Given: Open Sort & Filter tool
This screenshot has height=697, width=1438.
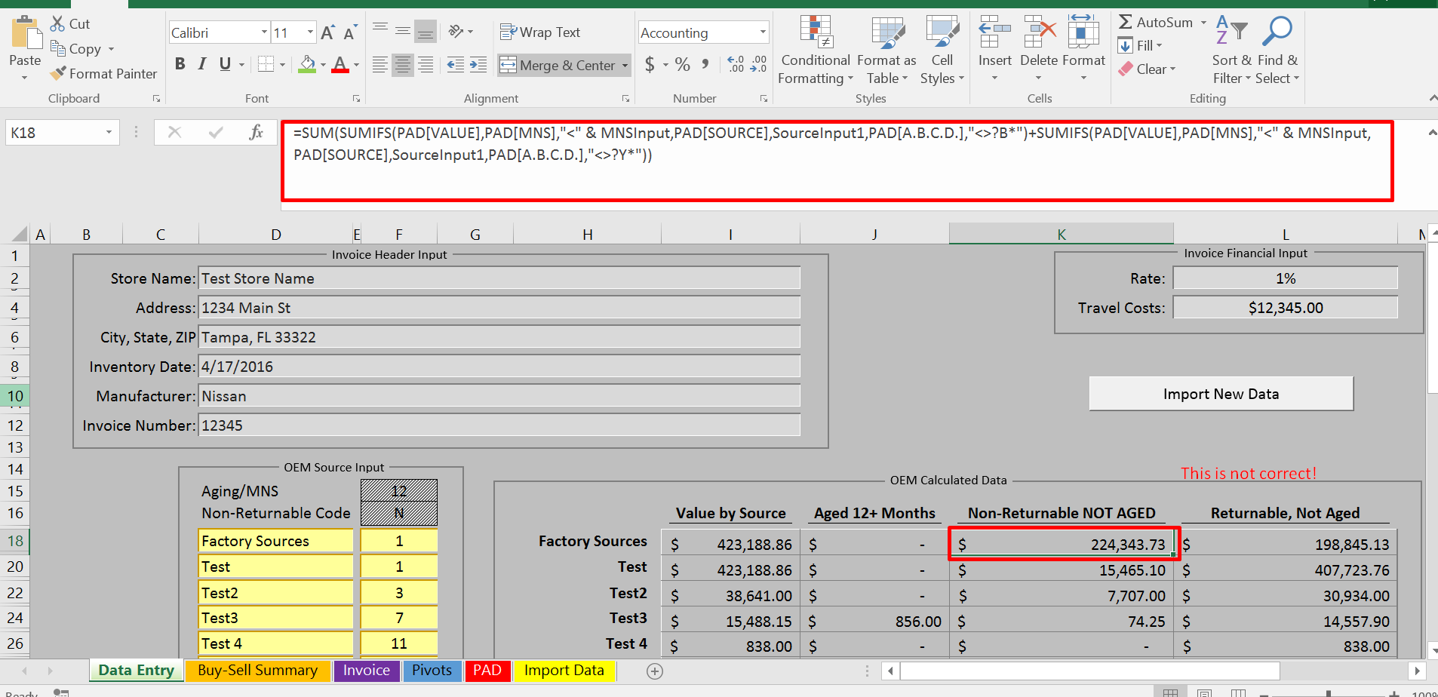Looking at the screenshot, I should click(1231, 50).
